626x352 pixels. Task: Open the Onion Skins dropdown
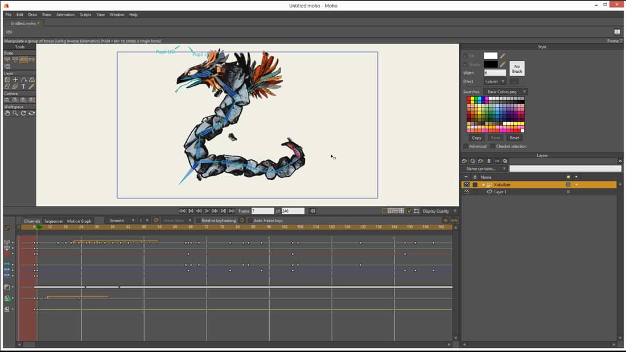tap(177, 221)
